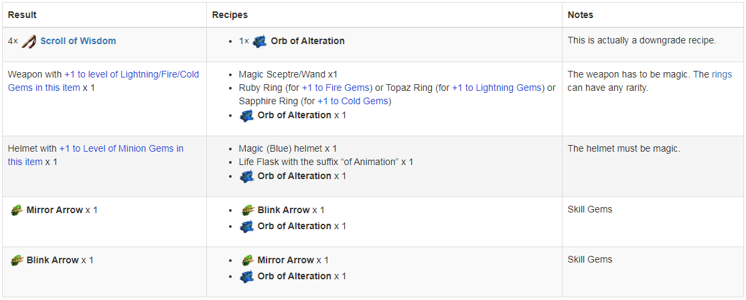Open the 'rings' link in Notes column

pos(722,75)
